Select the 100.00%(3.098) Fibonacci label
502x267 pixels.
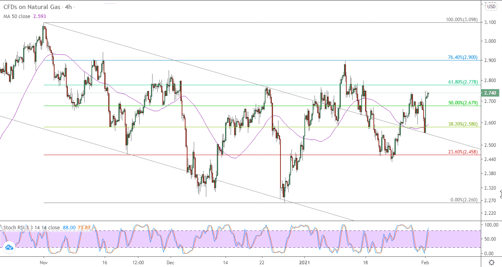pyautogui.click(x=462, y=19)
